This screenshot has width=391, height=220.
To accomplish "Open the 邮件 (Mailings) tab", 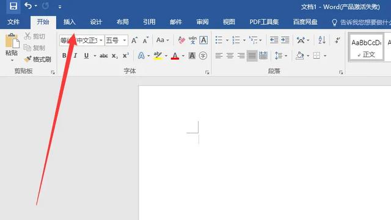I will (x=176, y=22).
